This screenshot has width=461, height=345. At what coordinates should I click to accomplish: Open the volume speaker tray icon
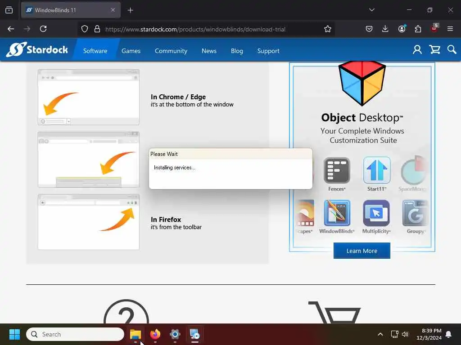[405, 334]
